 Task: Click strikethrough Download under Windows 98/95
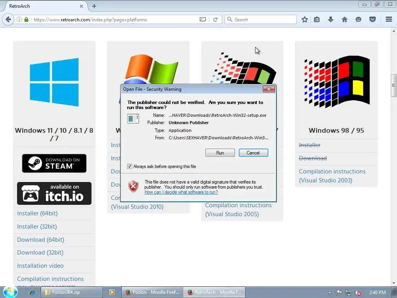313,158
